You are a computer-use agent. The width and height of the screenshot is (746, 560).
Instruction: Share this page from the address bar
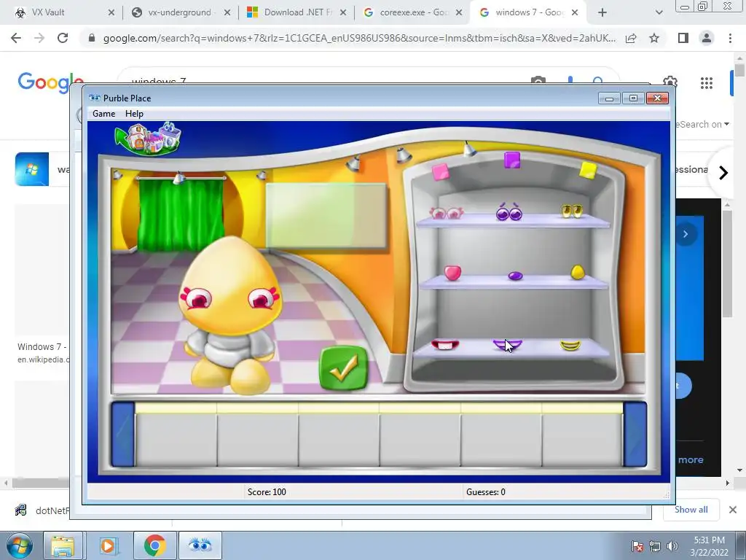[x=631, y=38]
